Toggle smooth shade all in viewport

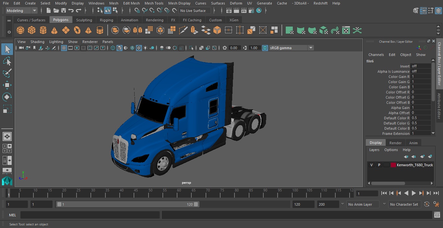pos(119,48)
